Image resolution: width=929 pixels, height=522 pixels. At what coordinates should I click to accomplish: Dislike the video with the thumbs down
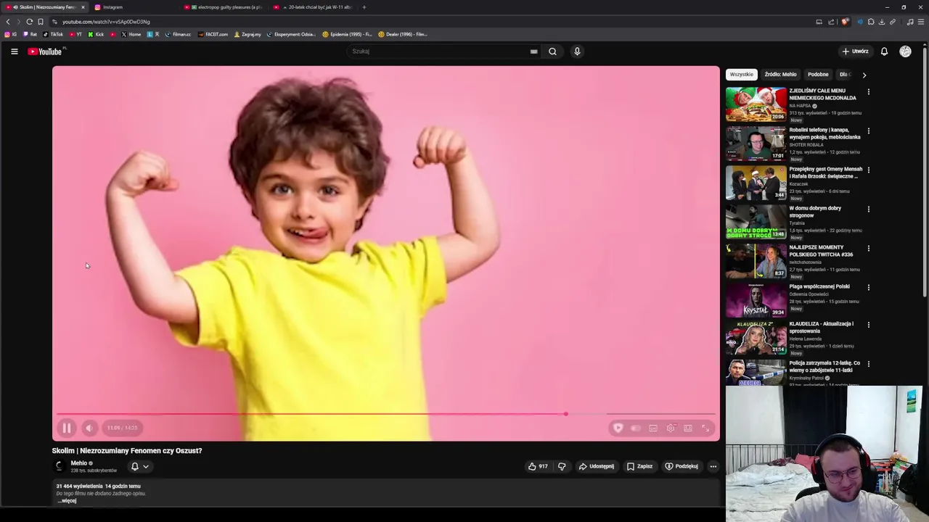coord(562,466)
